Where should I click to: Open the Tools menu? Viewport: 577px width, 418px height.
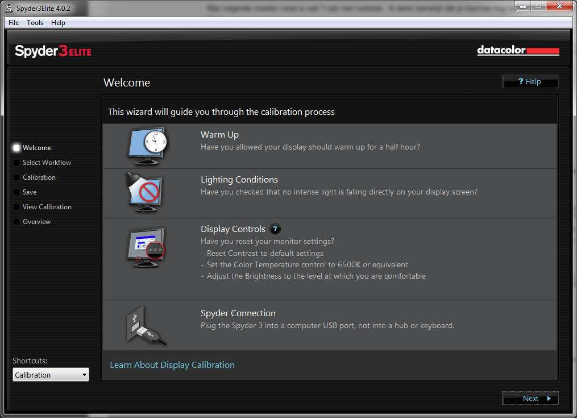[35, 23]
